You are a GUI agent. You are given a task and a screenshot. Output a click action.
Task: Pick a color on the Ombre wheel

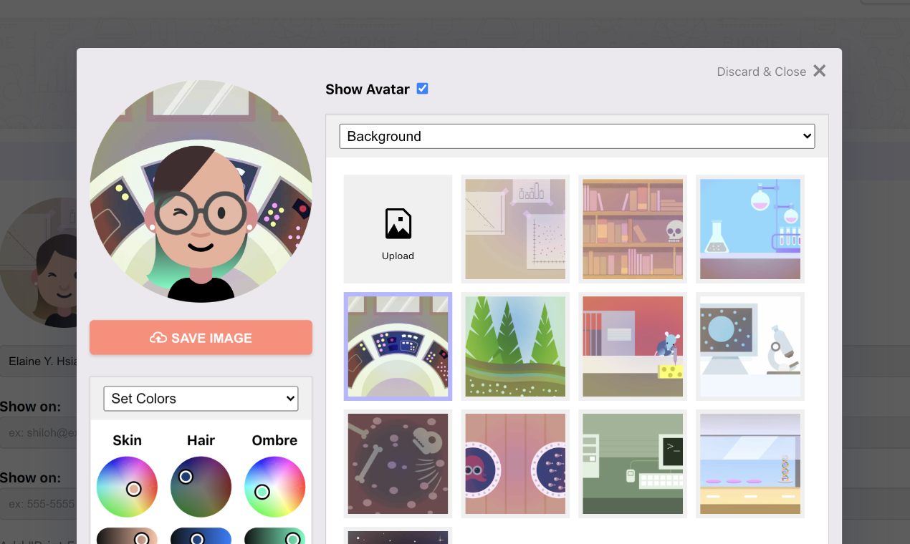click(274, 487)
